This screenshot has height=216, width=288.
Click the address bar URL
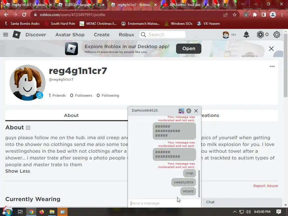pyautogui.click(x=73, y=15)
